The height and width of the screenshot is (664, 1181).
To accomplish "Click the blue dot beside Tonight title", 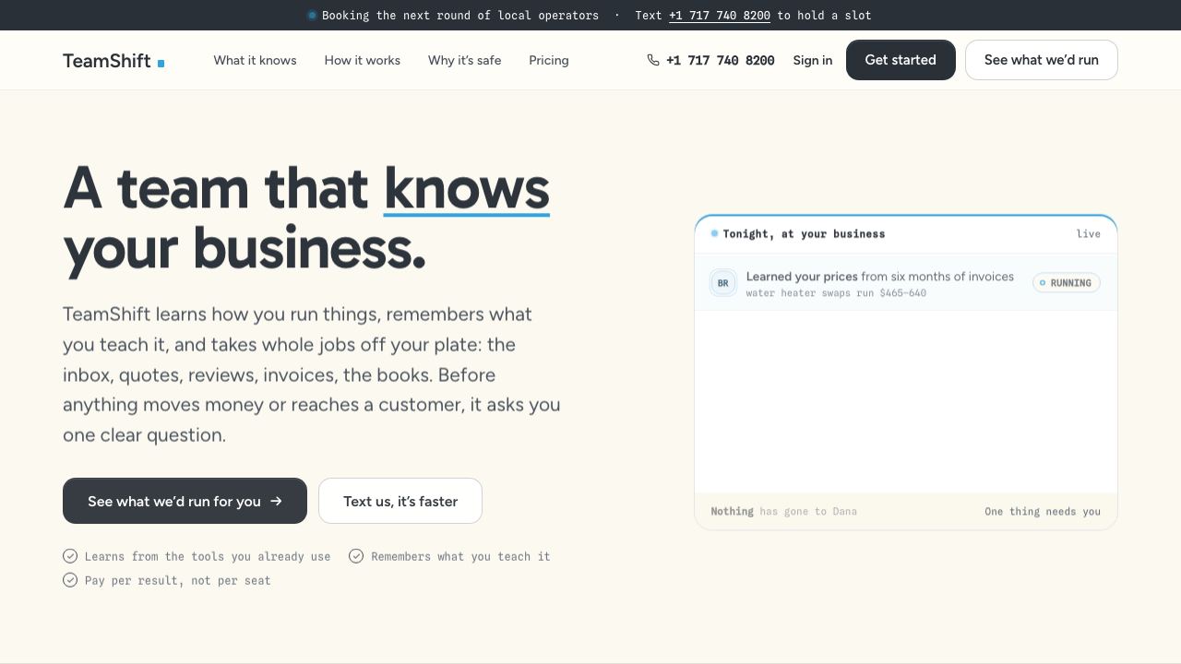I will coord(714,233).
